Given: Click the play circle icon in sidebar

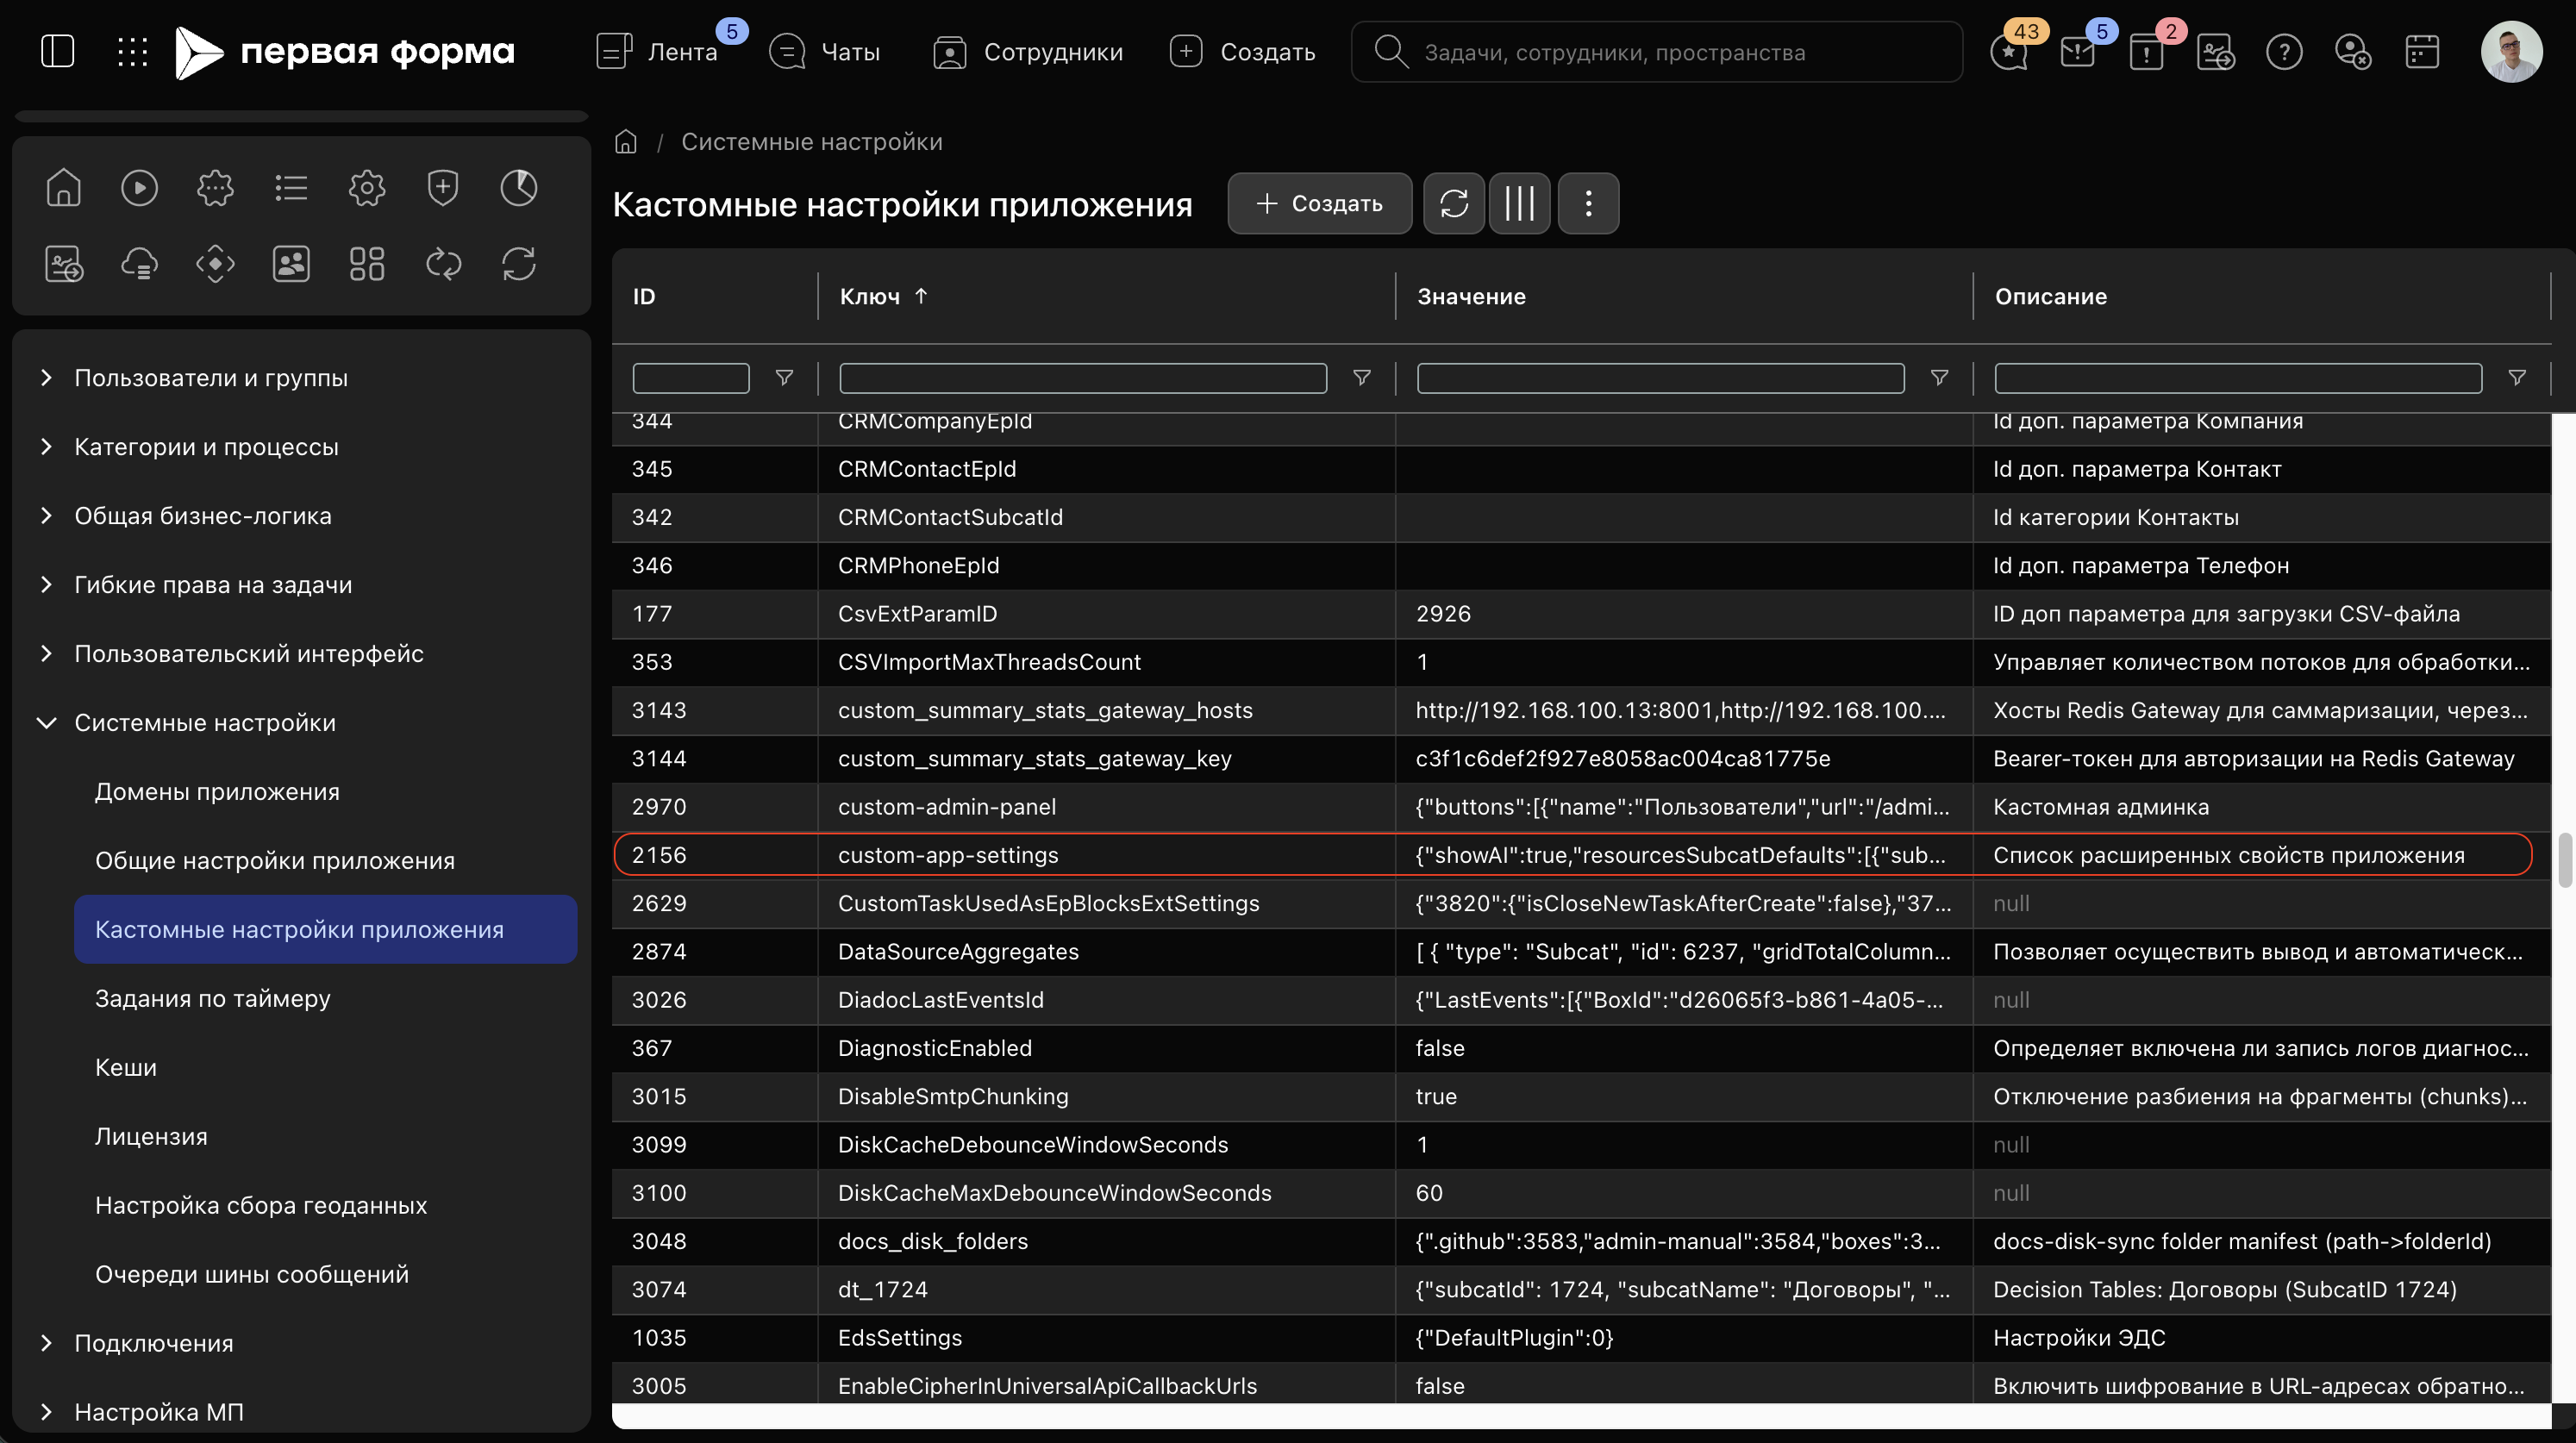Looking at the screenshot, I should point(139,188).
